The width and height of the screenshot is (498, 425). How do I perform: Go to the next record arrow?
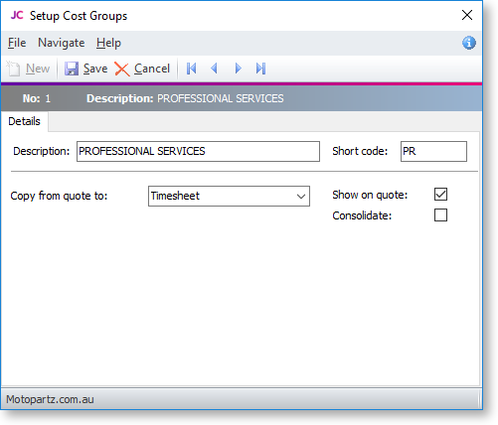click(238, 69)
